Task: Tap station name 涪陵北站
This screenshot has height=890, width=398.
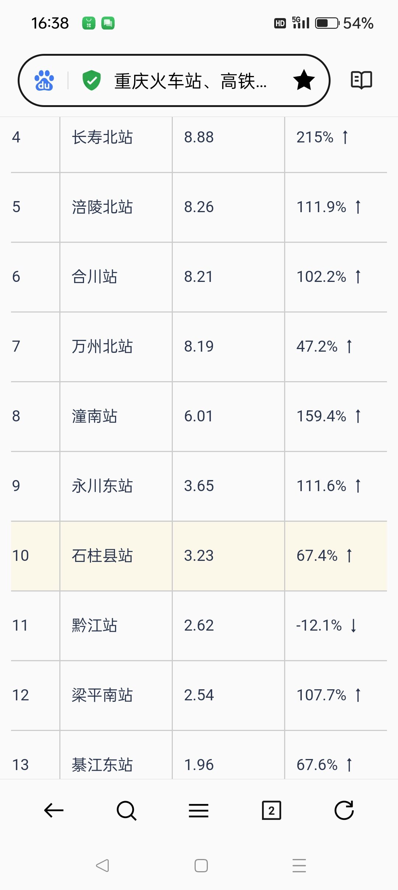Action: tap(102, 207)
